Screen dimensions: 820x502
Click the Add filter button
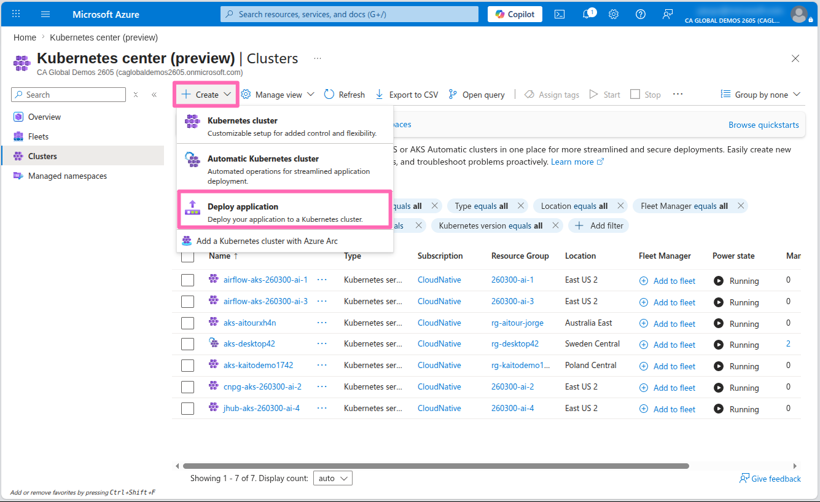click(x=599, y=226)
